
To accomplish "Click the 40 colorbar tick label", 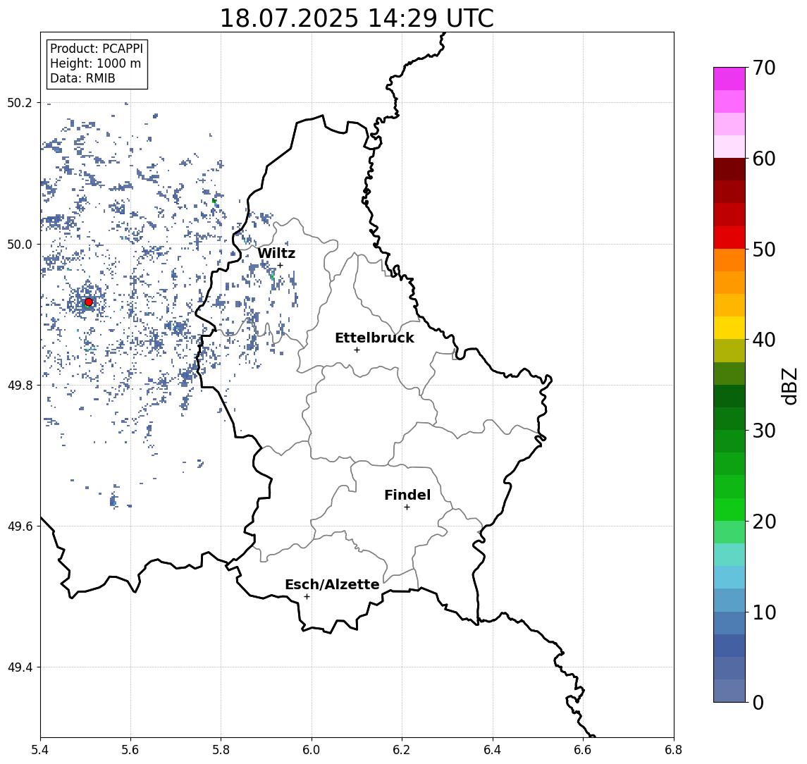I will [x=763, y=340].
